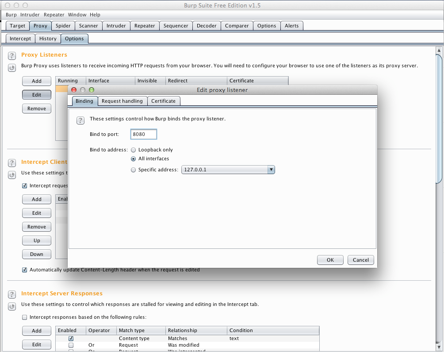Click help icon beside Intercept Client section
The width and height of the screenshot is (444, 352).
tap(12, 162)
